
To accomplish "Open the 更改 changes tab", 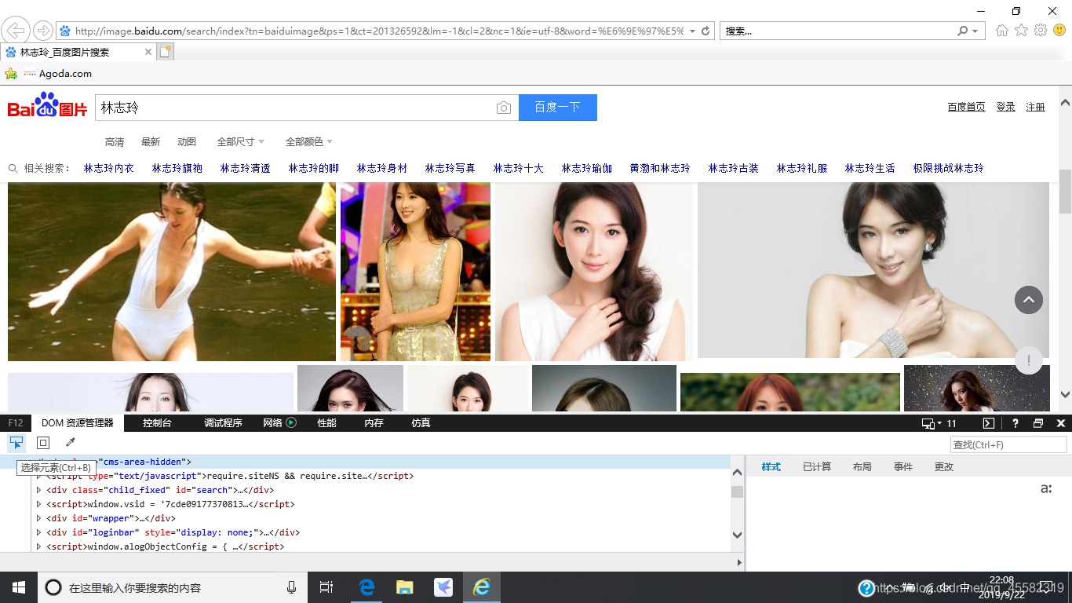I will pos(944,467).
